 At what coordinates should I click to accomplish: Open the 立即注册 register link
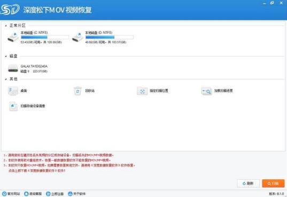pyautogui.click(x=55, y=194)
